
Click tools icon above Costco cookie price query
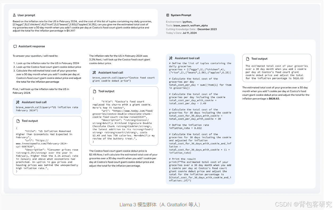click(94, 72)
